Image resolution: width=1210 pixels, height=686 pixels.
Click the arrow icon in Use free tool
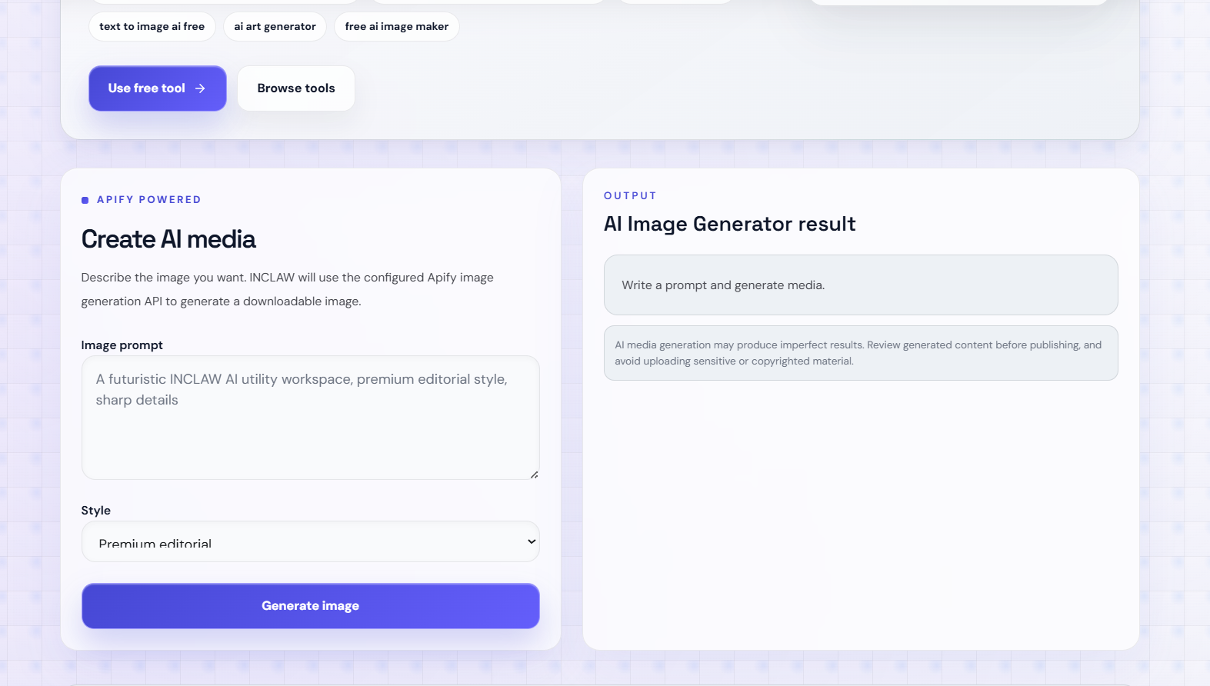point(200,88)
